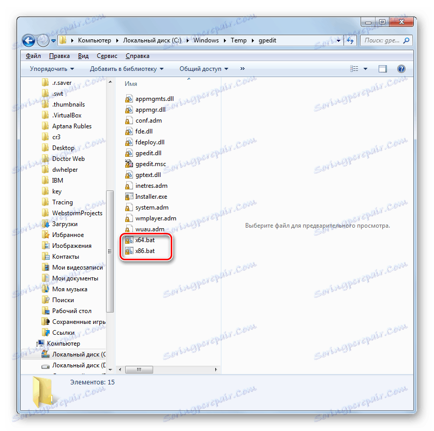Select the gptext.dll file icon
434x431 pixels.
tap(129, 175)
